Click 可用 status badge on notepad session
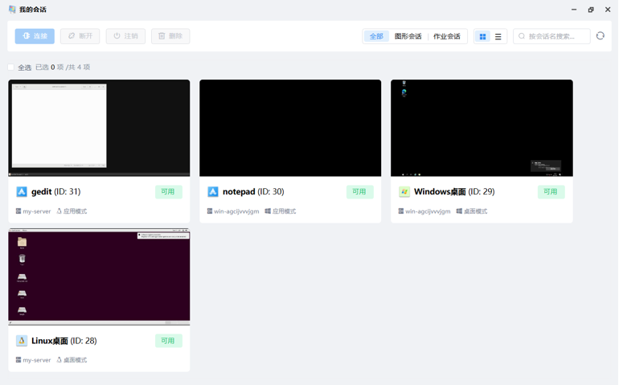Screen dimensions: 619x385 pos(359,192)
